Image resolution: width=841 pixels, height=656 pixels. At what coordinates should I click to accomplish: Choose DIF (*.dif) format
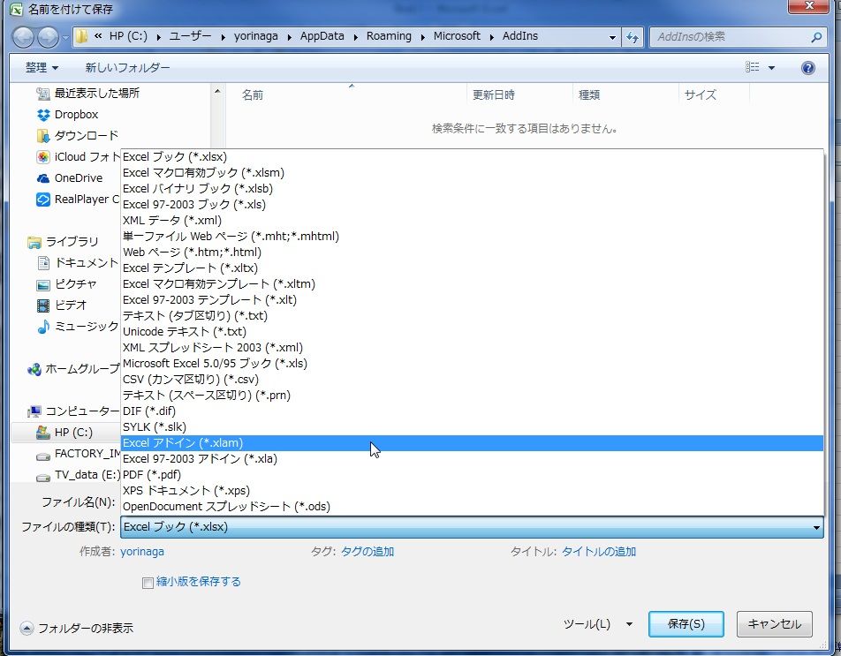pos(472,411)
